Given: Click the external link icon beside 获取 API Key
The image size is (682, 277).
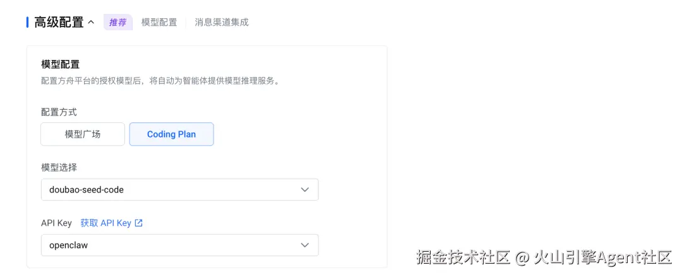Looking at the screenshot, I should click(x=139, y=223).
